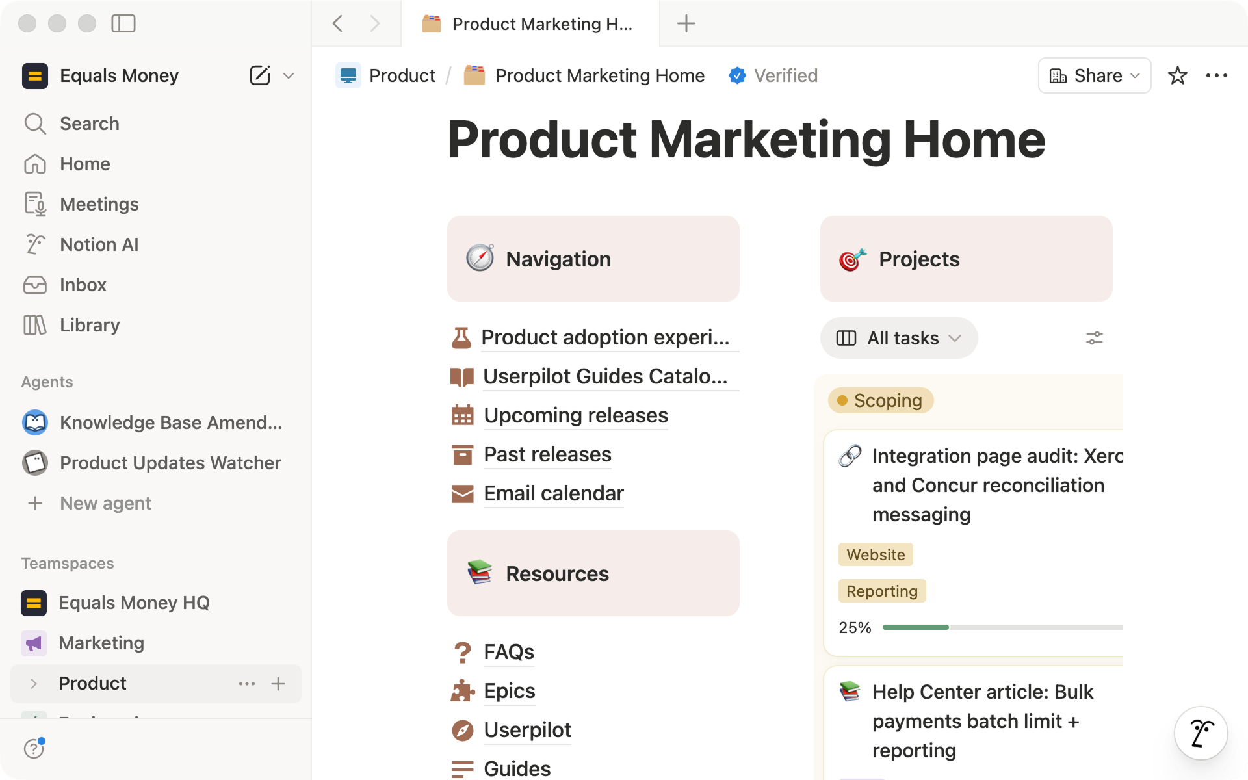Check the Inbox
This screenshot has height=780, width=1248.
click(83, 285)
